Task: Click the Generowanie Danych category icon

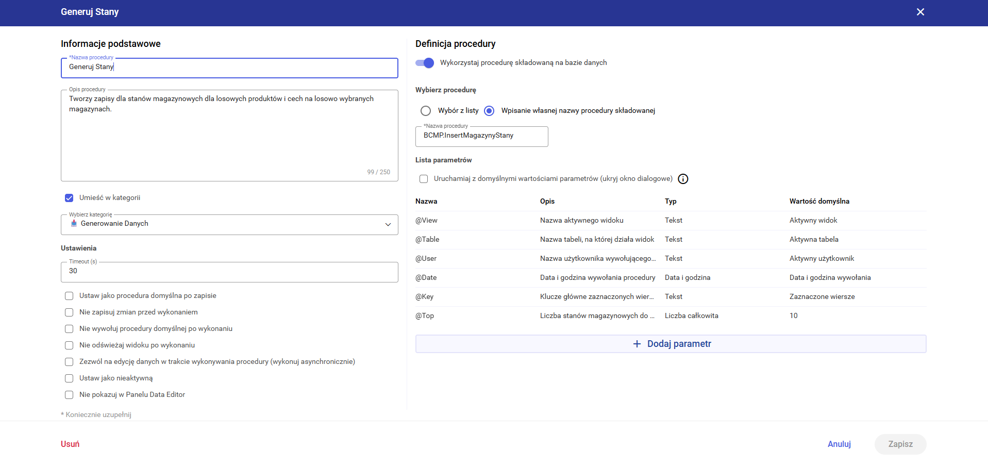Action: coord(74,223)
